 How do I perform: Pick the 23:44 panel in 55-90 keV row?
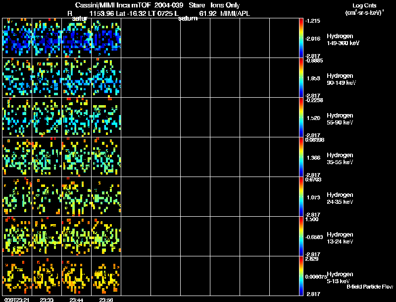click(x=77, y=117)
